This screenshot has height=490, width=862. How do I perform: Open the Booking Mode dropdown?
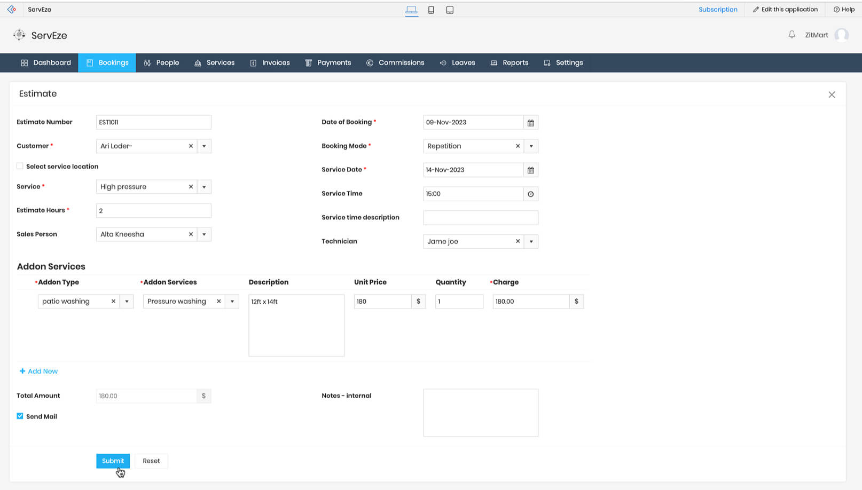531,146
